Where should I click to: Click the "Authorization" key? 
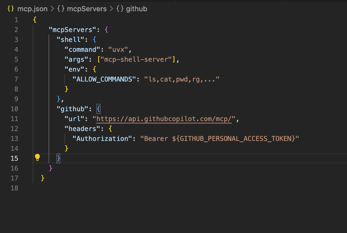coord(102,139)
